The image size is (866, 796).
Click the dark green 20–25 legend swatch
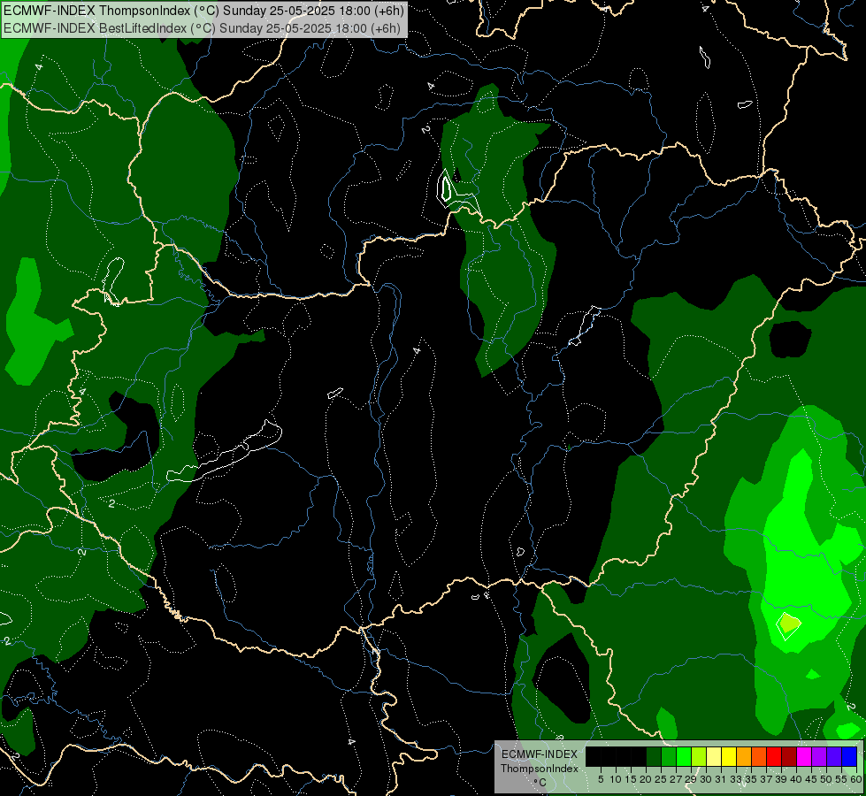pos(654,756)
